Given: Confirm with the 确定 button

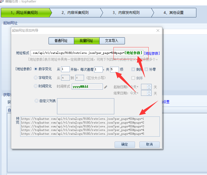Looking at the screenshot, I should point(125,145).
